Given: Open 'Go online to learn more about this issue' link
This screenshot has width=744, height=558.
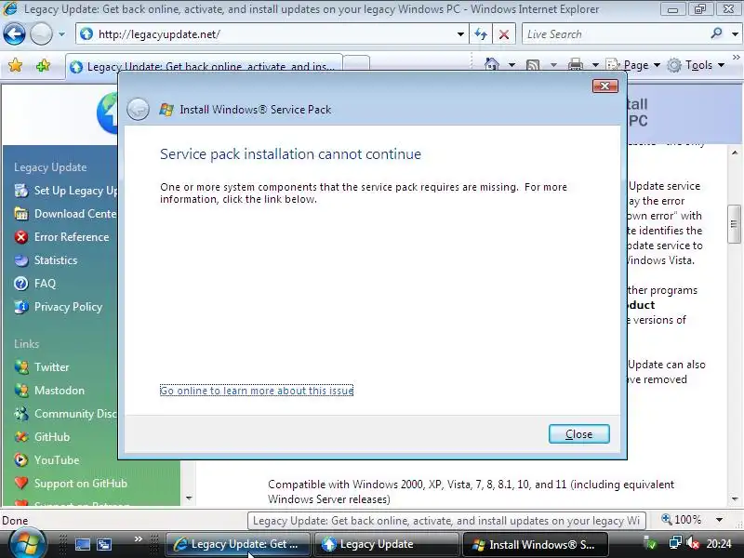Looking at the screenshot, I should click(257, 391).
